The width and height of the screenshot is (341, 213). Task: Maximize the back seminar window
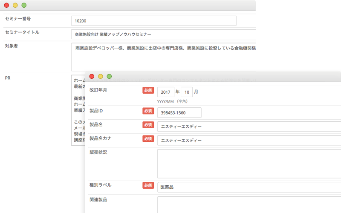pos(24,5)
